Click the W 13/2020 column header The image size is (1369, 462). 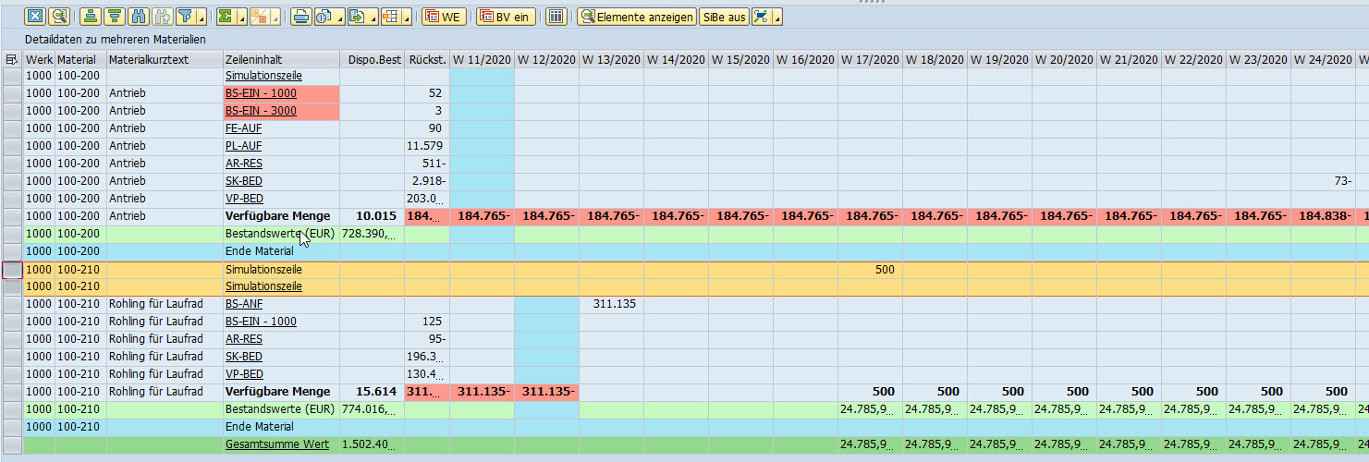[x=611, y=59]
